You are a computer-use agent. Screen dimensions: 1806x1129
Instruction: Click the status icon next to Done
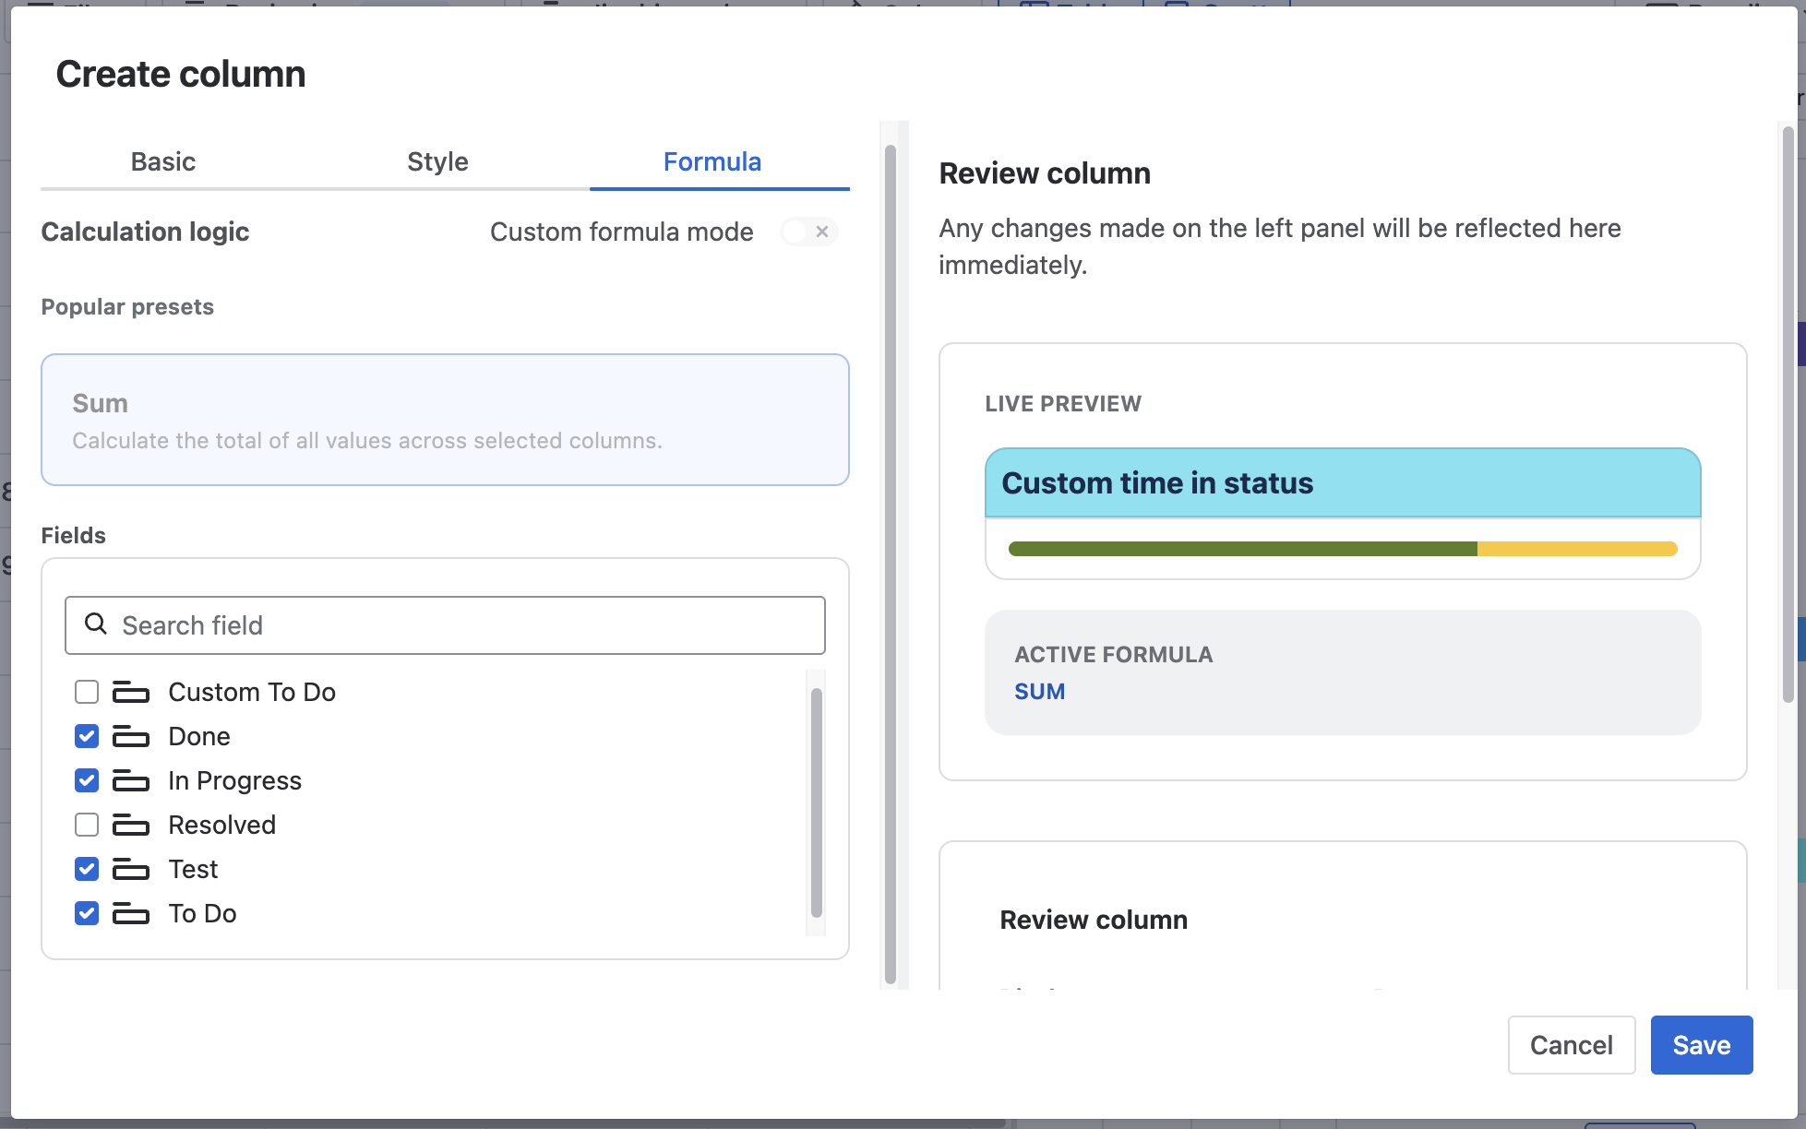tap(130, 736)
